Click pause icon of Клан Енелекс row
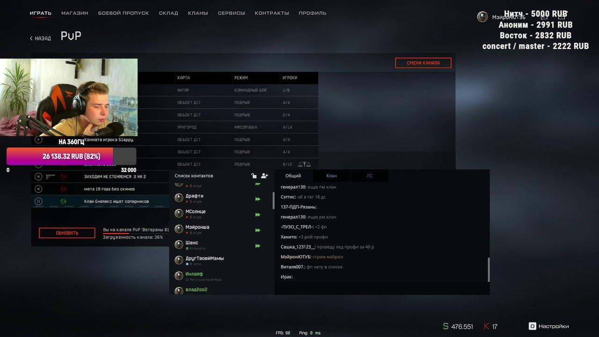 [x=38, y=201]
